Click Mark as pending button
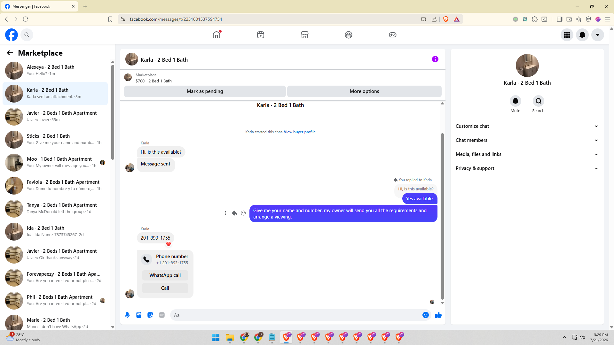 pyautogui.click(x=205, y=91)
